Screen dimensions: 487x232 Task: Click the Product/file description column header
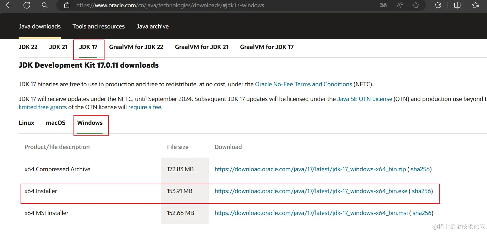[57, 147]
